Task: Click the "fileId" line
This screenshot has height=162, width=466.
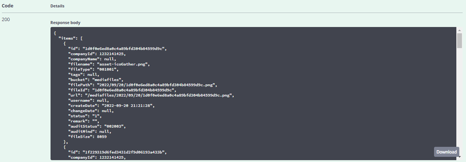Action: click(x=122, y=90)
